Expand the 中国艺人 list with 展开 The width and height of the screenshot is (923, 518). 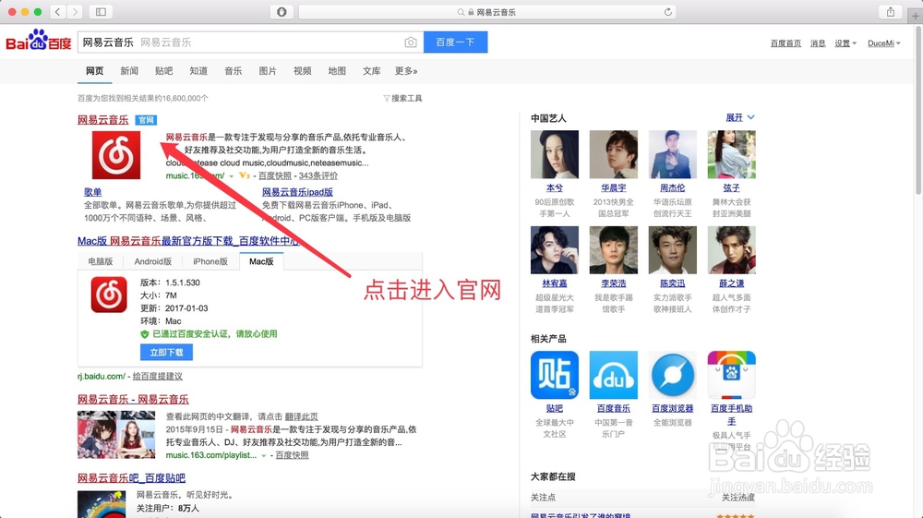click(x=740, y=118)
